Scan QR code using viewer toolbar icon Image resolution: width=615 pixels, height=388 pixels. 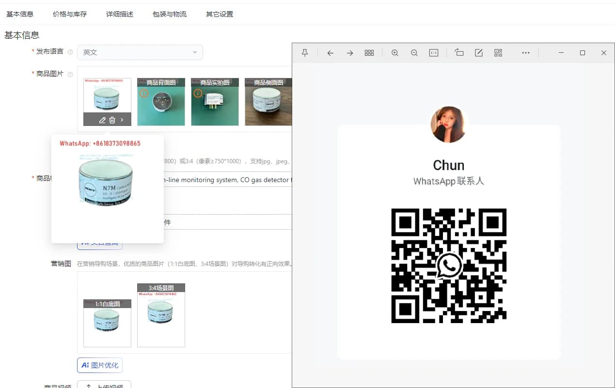(x=498, y=53)
